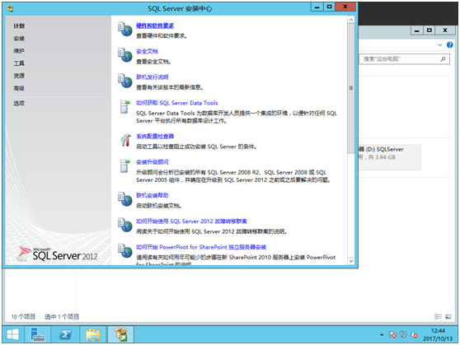The image size is (460, 345).
Task: Click the Explorer search box 搜索"这台电脑"
Action: click(x=404, y=59)
